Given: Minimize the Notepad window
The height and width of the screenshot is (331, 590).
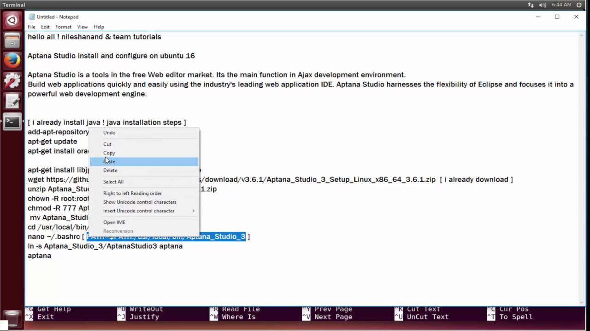Looking at the screenshot, I should point(538,17).
